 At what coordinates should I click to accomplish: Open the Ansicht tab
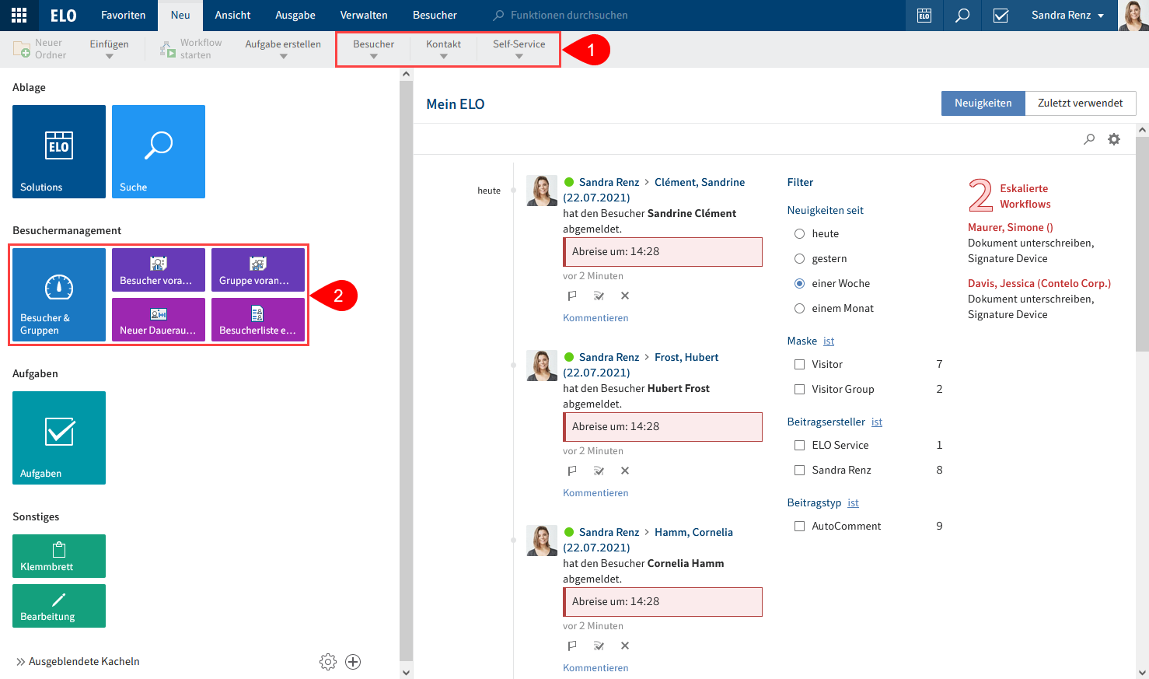tap(232, 15)
